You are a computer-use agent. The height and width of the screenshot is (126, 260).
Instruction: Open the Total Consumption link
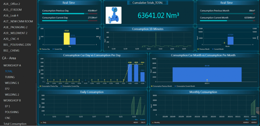coord(15,124)
